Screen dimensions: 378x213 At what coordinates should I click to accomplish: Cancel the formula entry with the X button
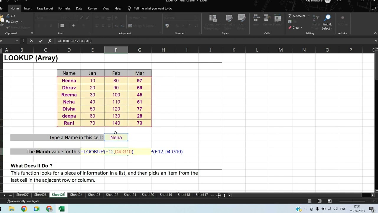[32, 41]
